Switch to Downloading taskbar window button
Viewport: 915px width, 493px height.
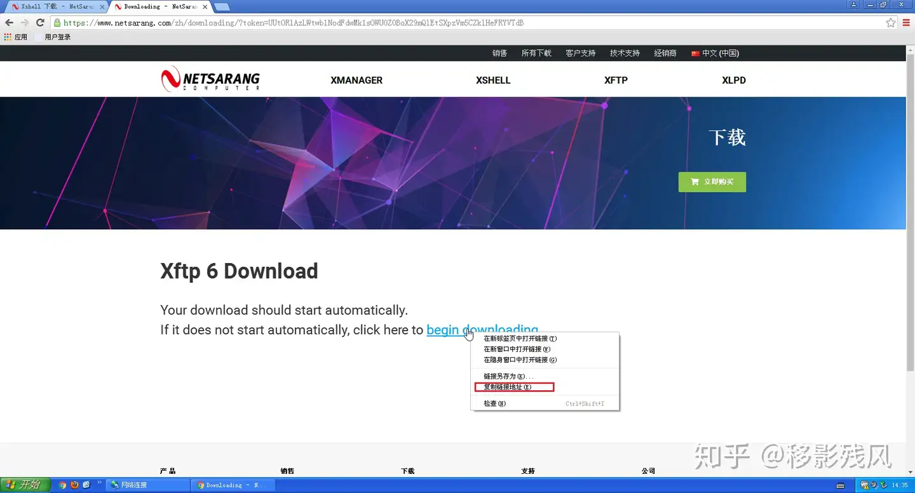coord(233,485)
